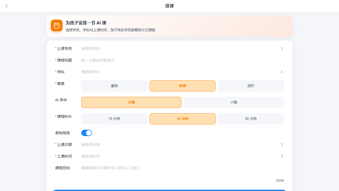Image resolution: width=339 pixels, height=191 pixels.
Task: Open the 上课日期 date picker chevron
Action: [282, 145]
